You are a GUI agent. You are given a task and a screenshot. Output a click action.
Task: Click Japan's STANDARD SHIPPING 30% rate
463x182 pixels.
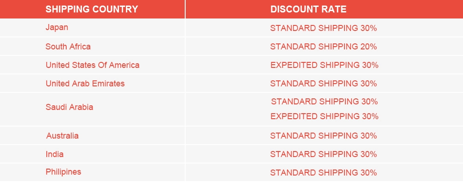[323, 28]
